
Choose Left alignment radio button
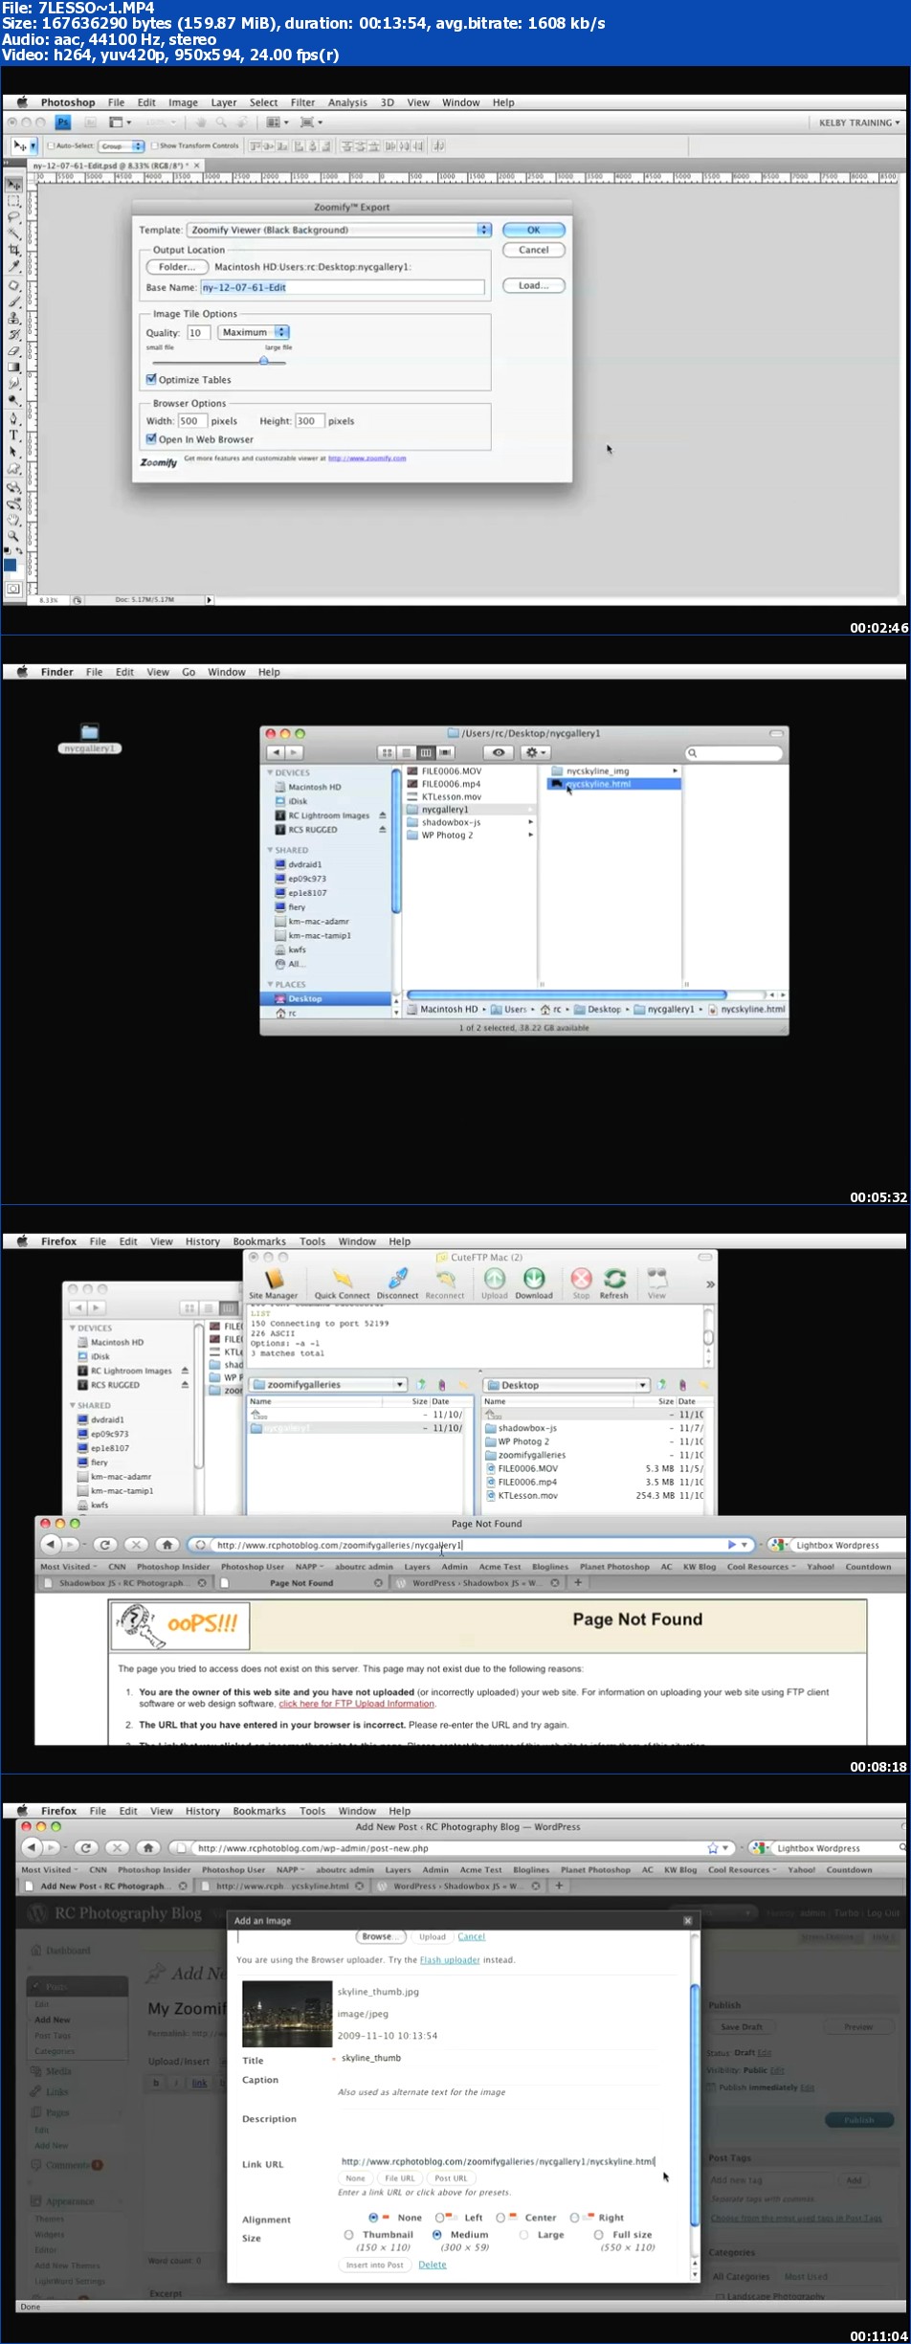point(440,2217)
